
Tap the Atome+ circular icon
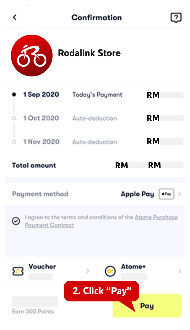(x=110, y=271)
